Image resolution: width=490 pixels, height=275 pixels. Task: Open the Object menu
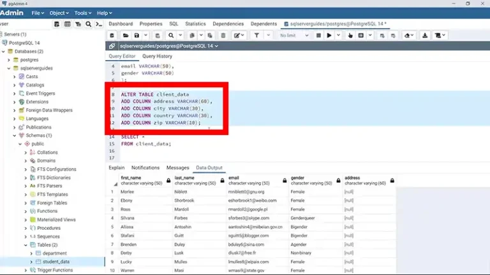[59, 13]
